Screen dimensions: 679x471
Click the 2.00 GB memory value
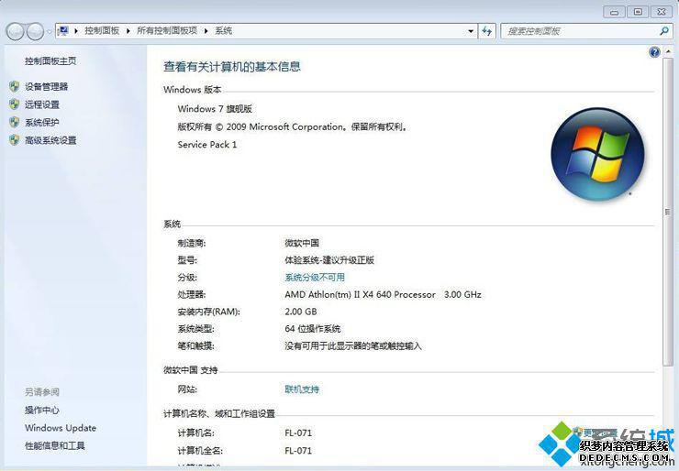point(301,312)
